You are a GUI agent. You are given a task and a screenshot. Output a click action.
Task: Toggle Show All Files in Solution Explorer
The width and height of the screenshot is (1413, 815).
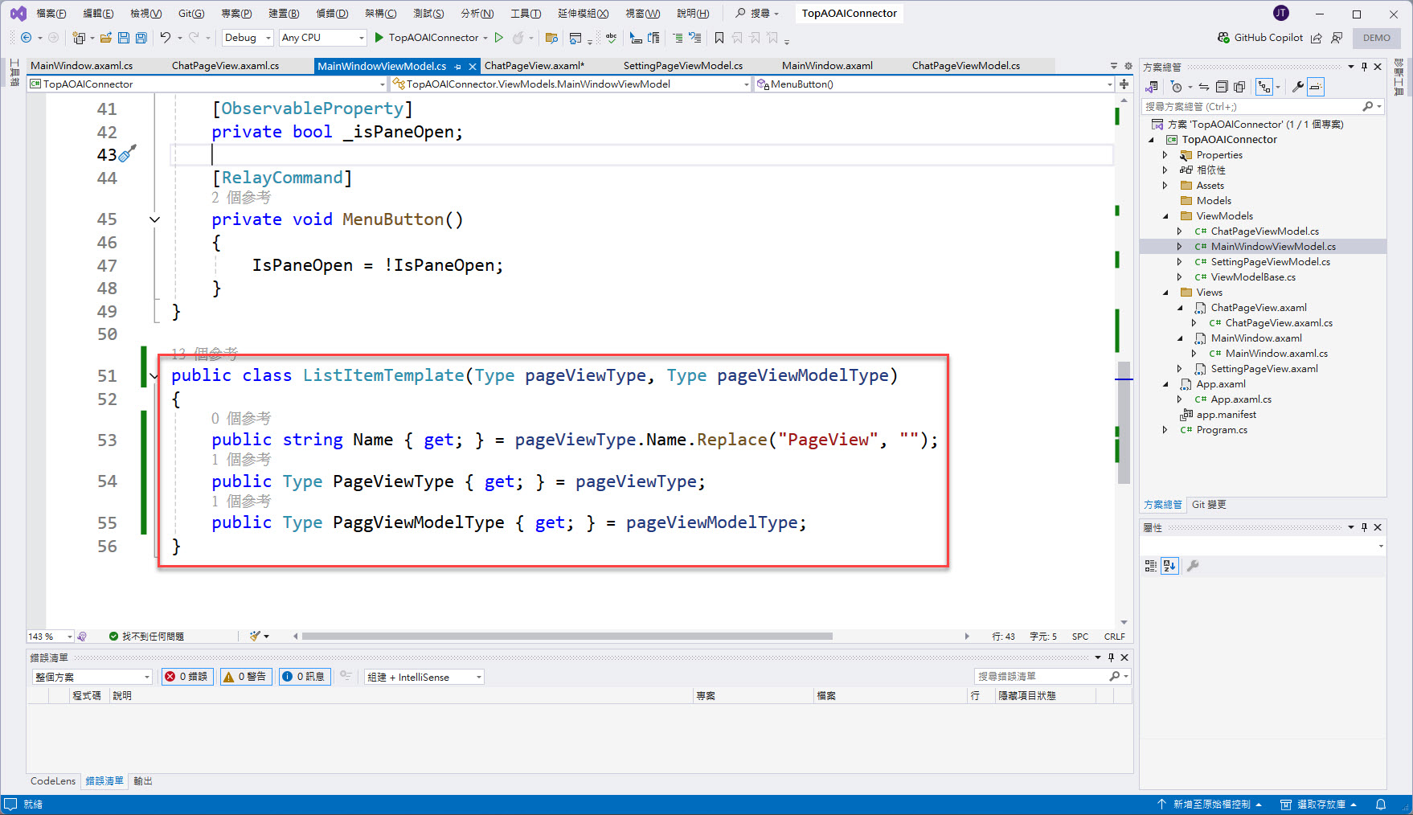coord(1239,87)
